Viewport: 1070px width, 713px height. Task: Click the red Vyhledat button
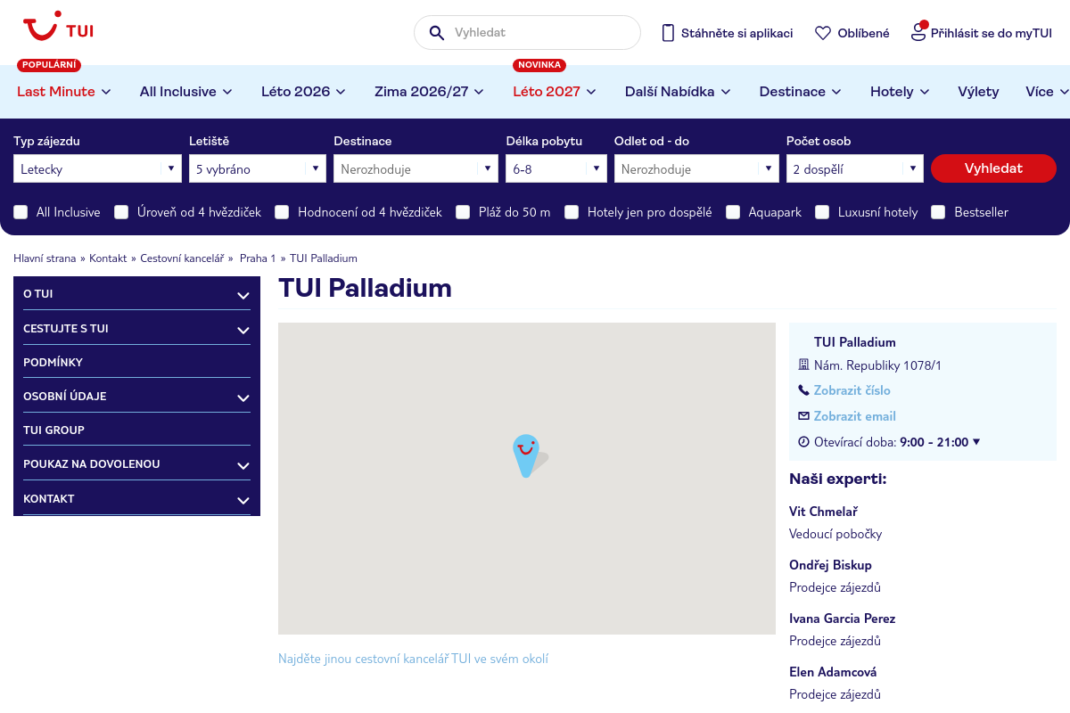click(x=993, y=168)
